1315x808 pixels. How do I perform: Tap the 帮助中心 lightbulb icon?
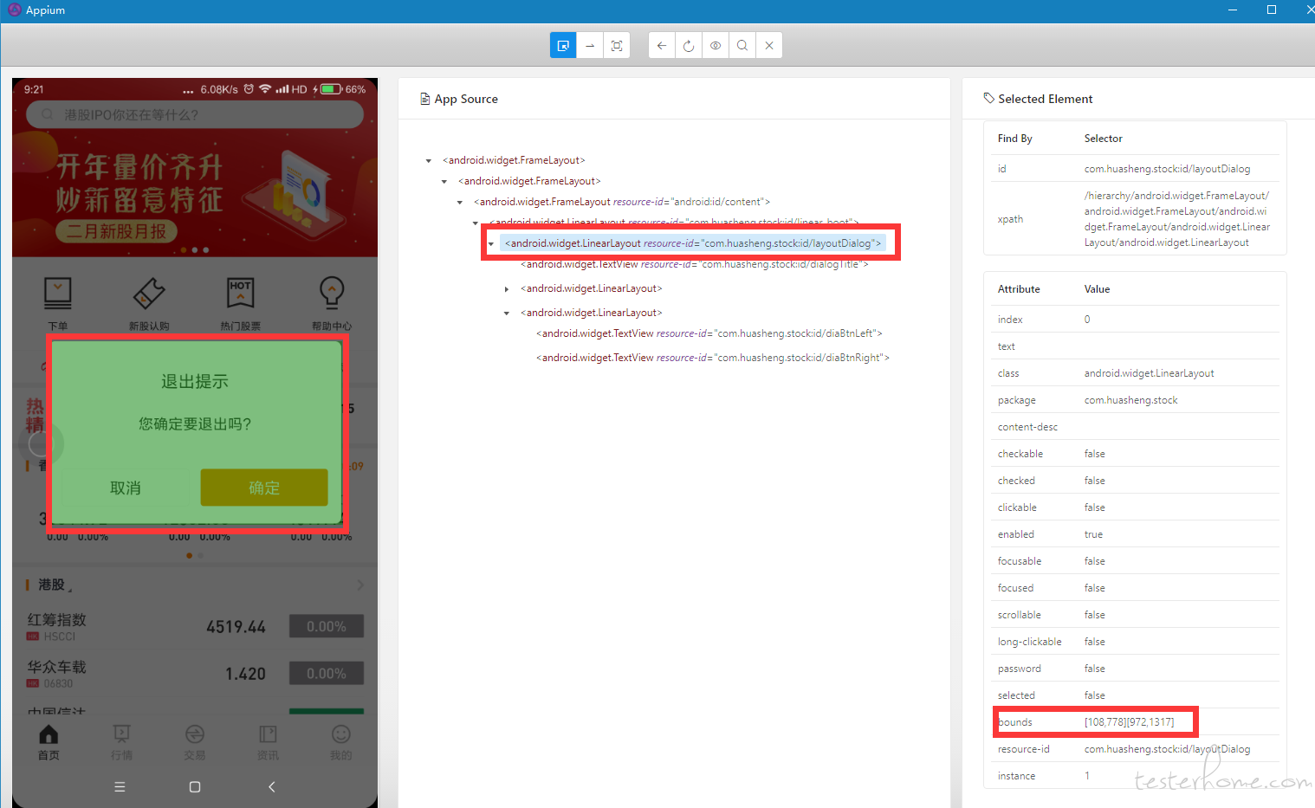[x=332, y=294]
